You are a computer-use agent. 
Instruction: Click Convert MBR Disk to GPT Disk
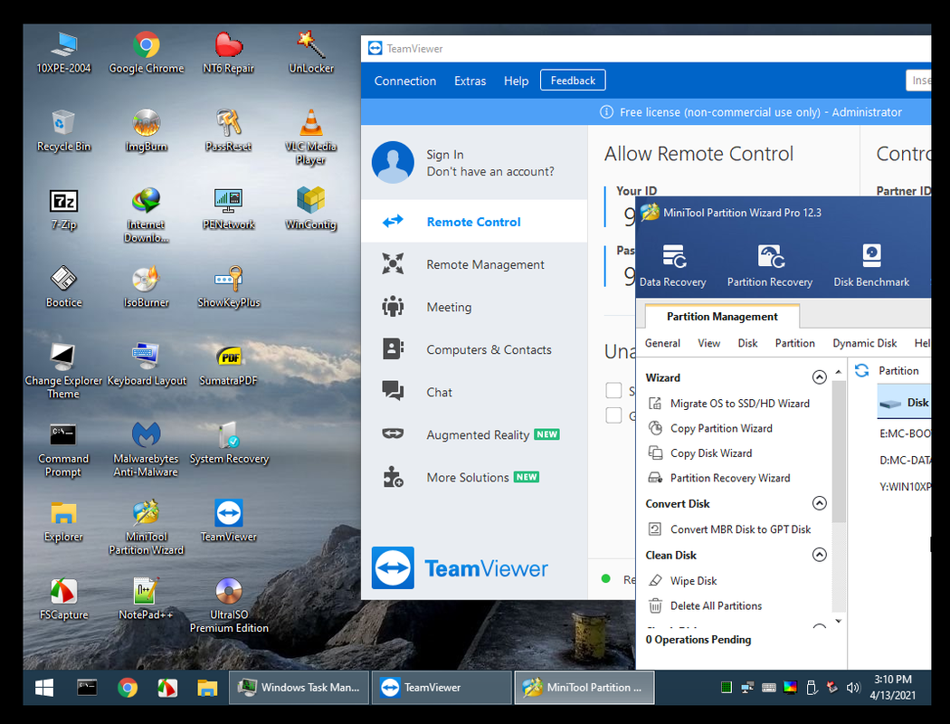click(730, 529)
